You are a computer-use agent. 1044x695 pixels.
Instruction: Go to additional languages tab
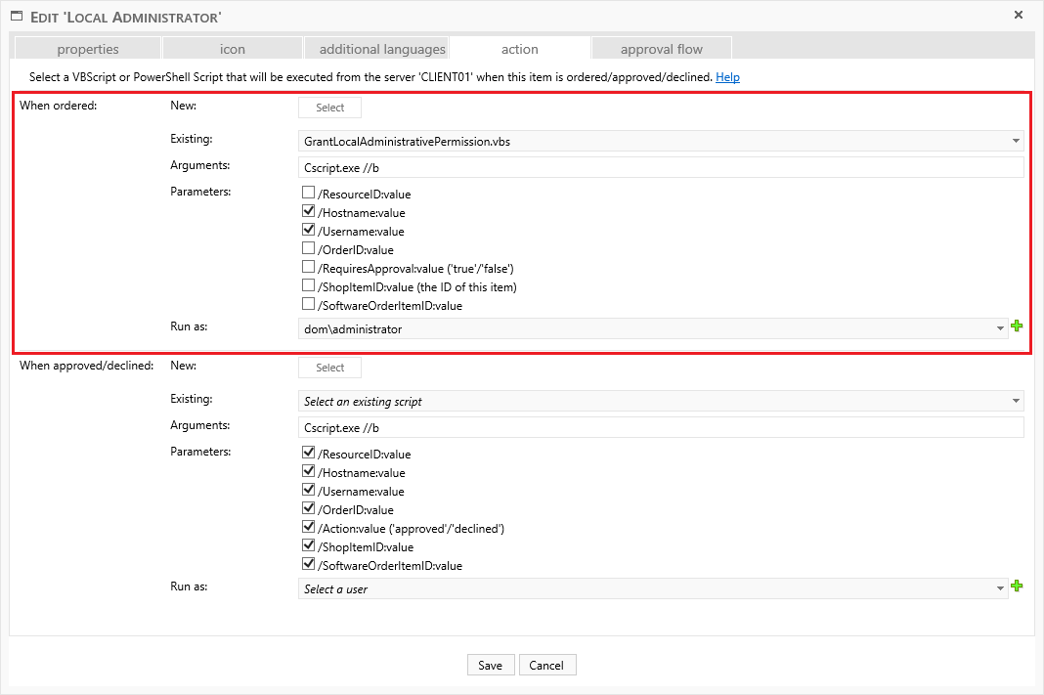coord(382,49)
